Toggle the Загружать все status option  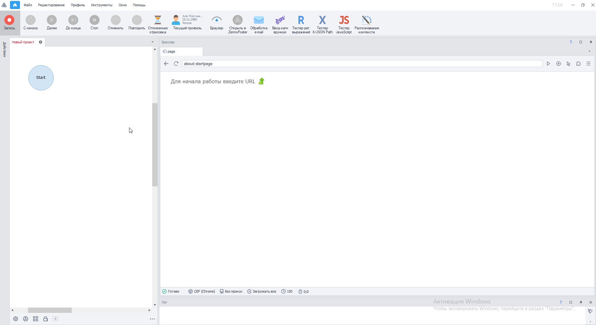pyautogui.click(x=262, y=292)
